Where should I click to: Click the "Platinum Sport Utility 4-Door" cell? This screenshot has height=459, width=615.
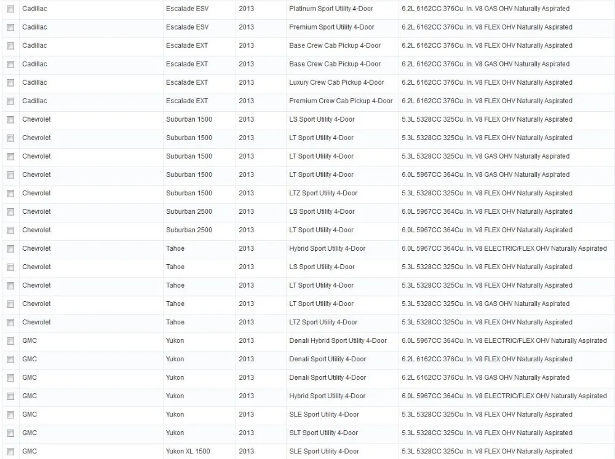[331, 9]
